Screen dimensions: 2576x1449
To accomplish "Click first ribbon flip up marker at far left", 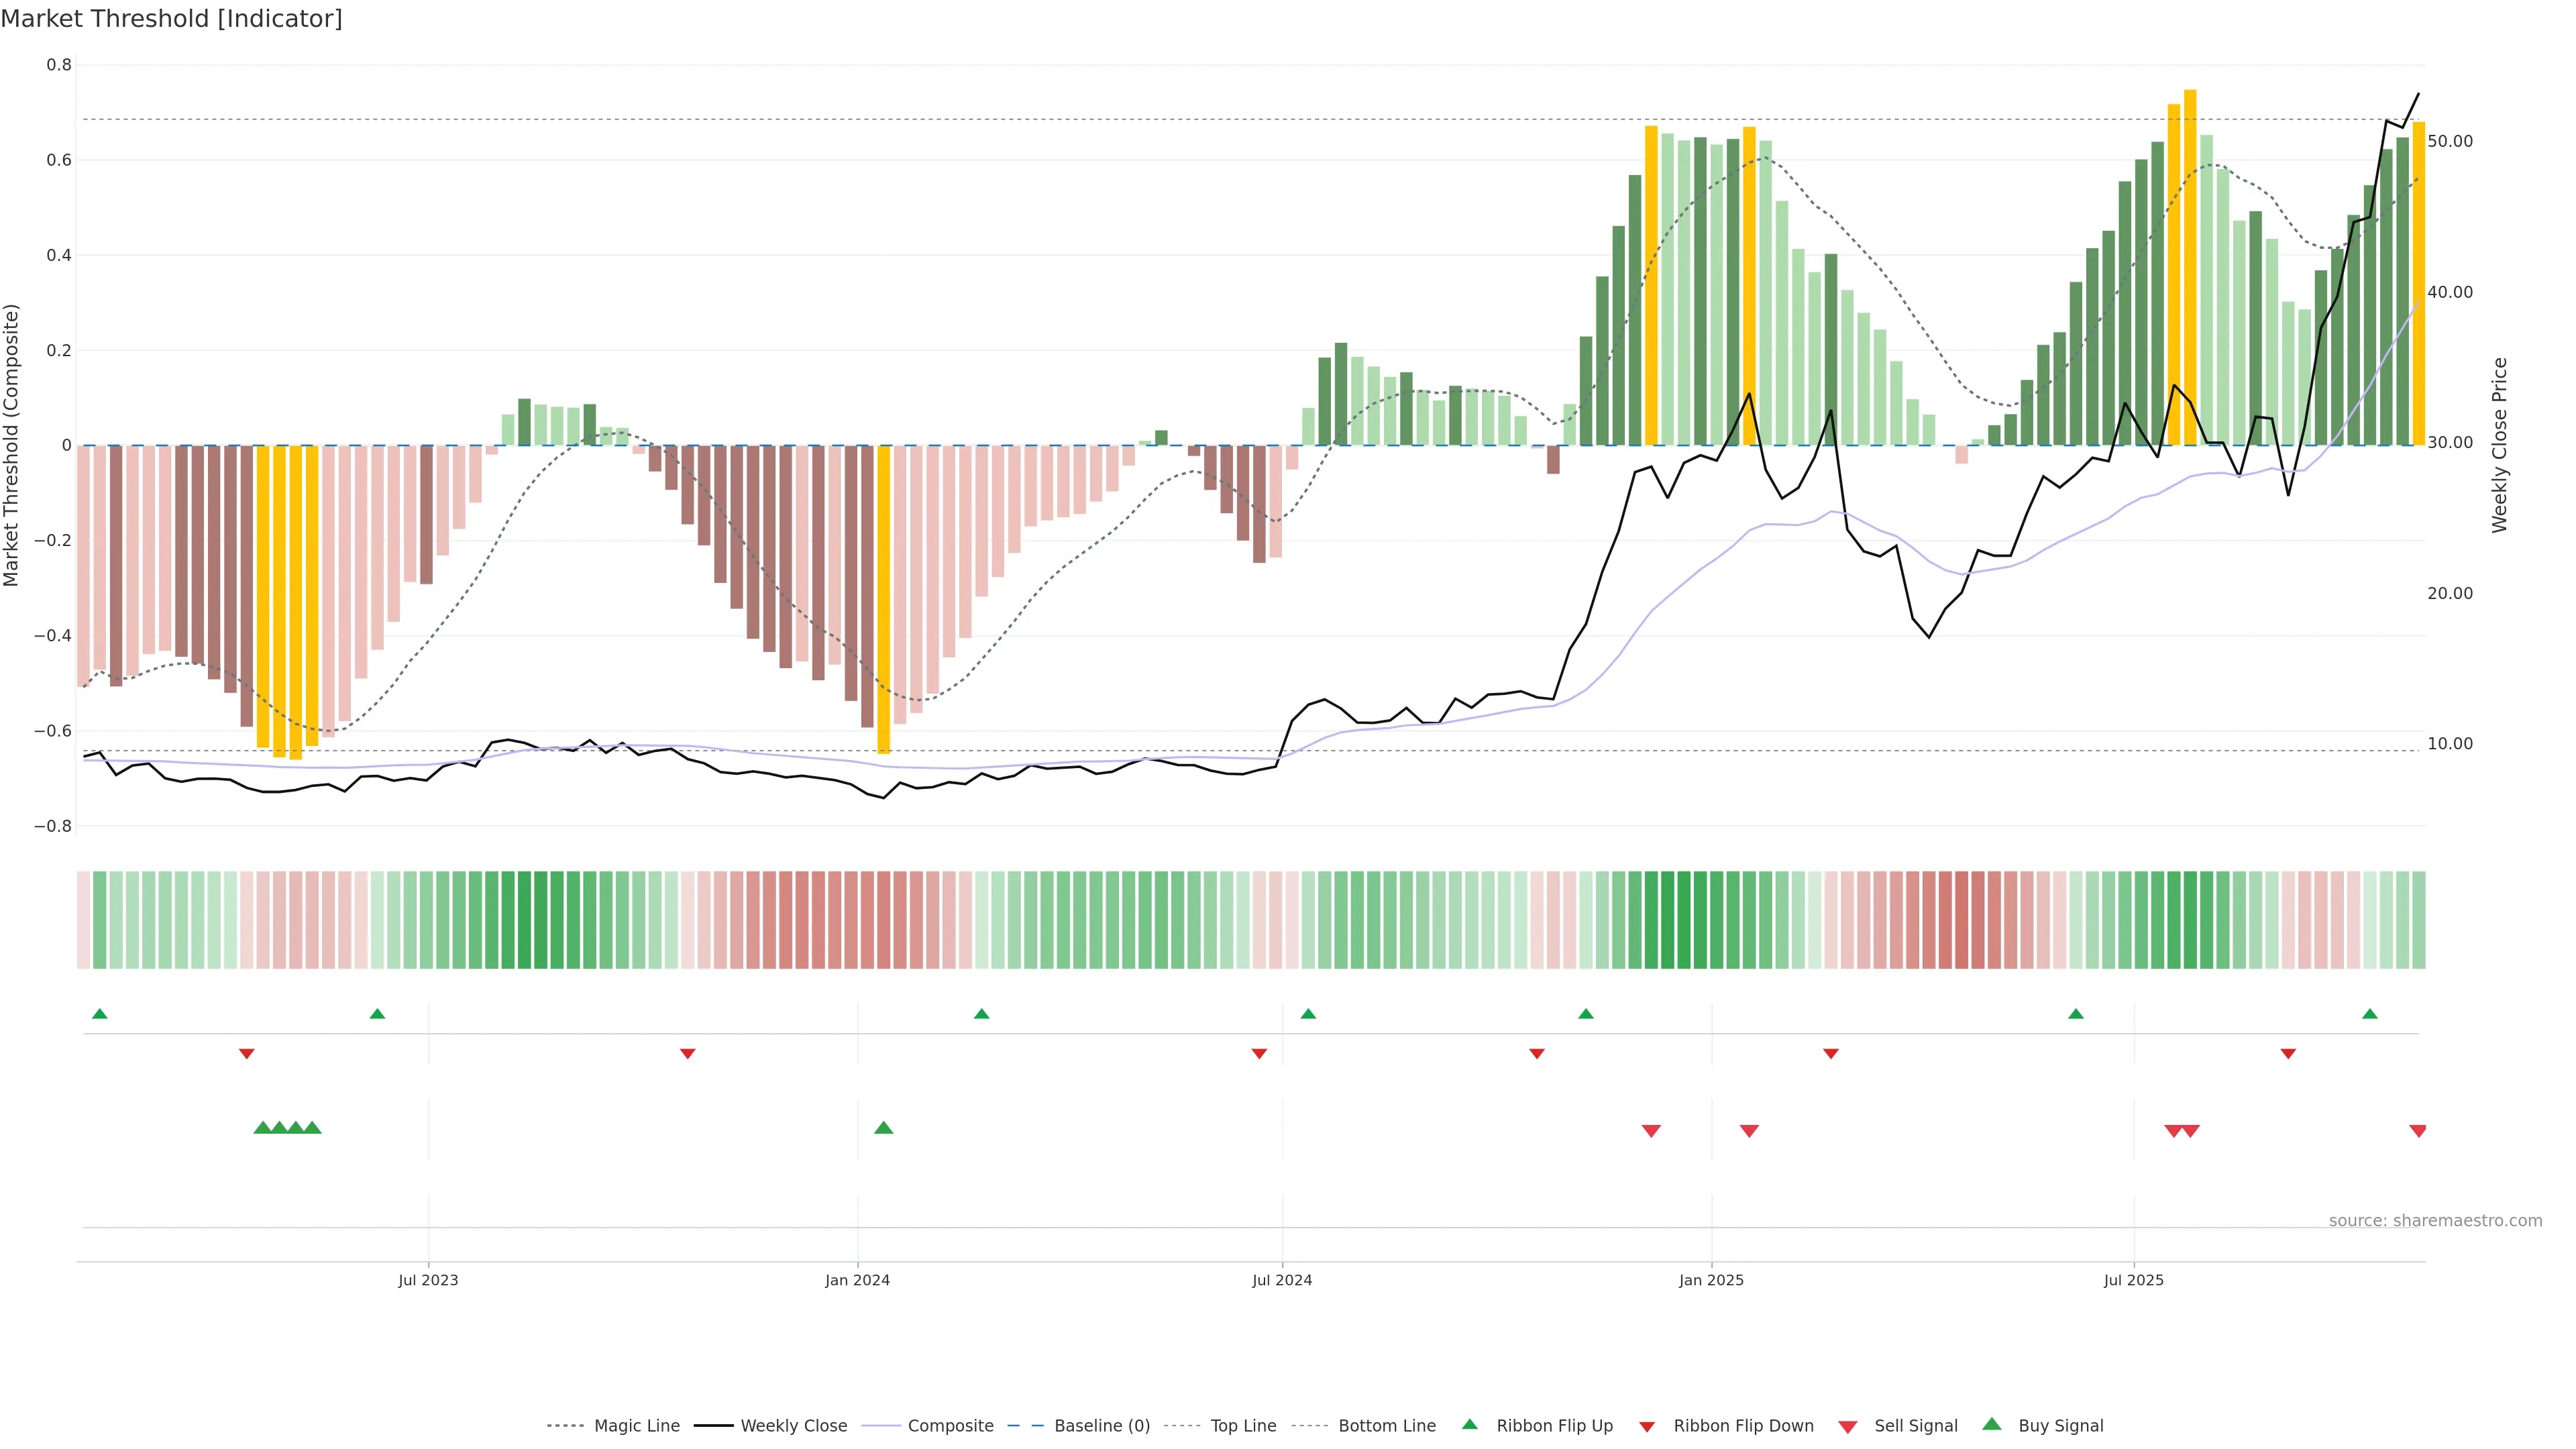I will [99, 1014].
